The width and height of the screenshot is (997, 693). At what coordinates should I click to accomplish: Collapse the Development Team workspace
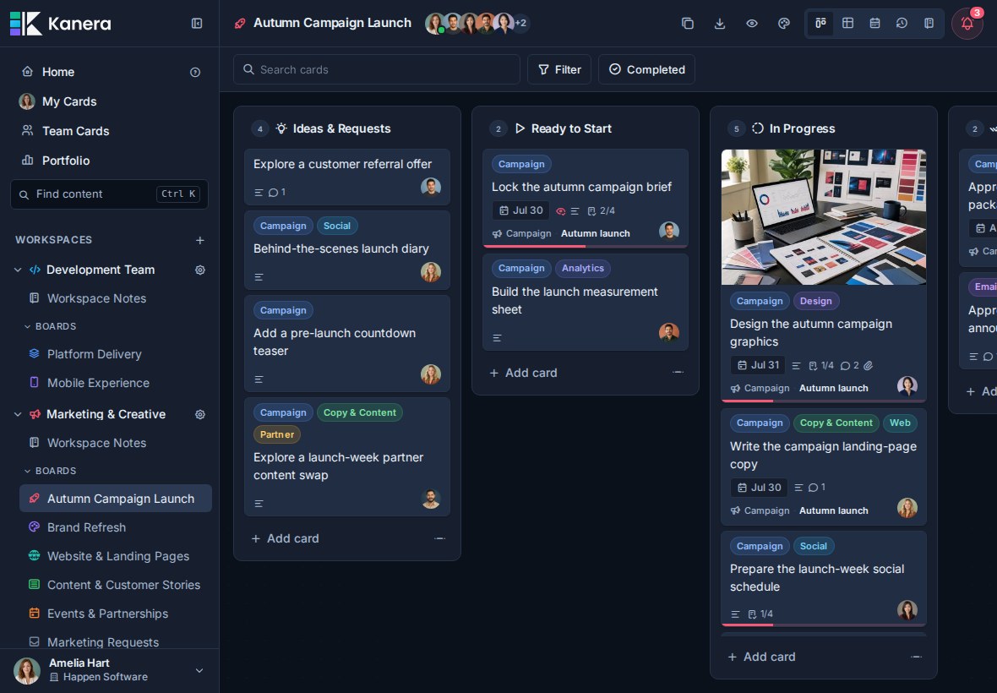pyautogui.click(x=18, y=270)
